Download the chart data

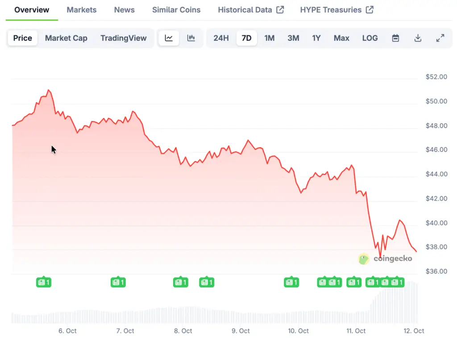click(x=418, y=38)
